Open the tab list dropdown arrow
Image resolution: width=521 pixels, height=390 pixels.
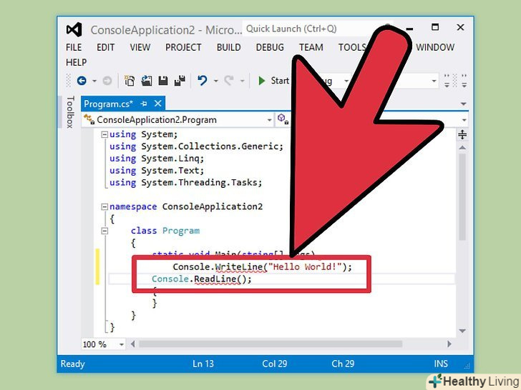pyautogui.click(x=464, y=104)
